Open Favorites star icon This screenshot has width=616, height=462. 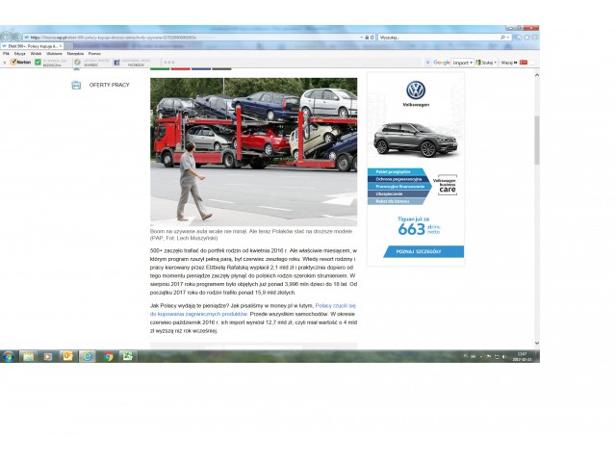526,38
